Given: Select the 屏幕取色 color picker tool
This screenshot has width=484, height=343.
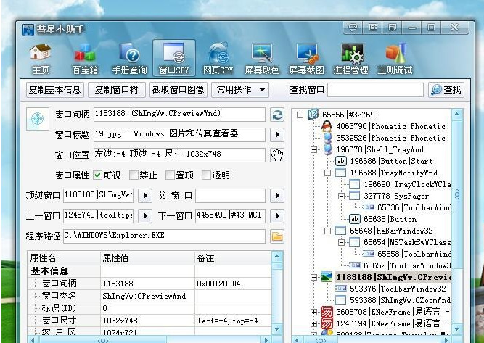Looking at the screenshot, I should tap(262, 59).
